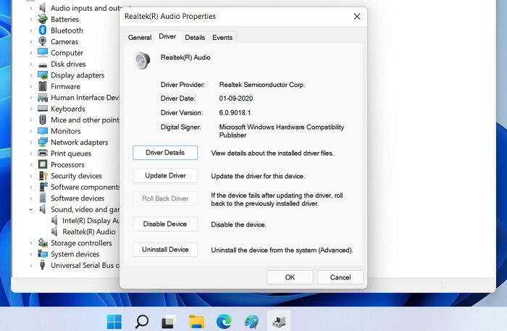Click the Cameras webcam icon
507x331 pixels.
click(x=42, y=41)
